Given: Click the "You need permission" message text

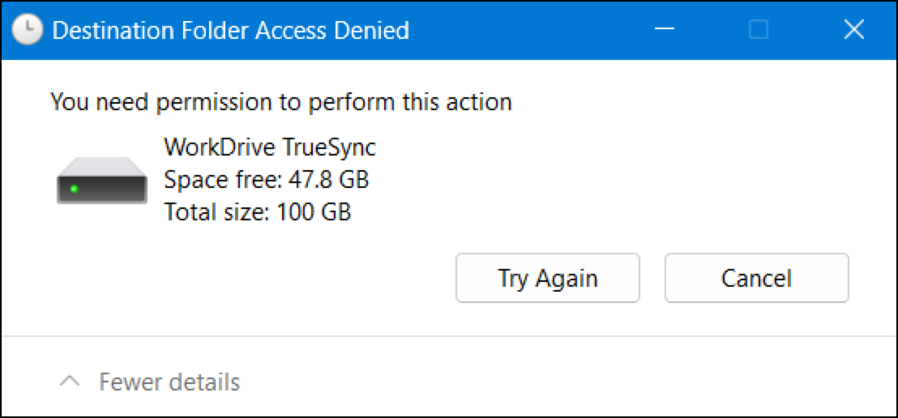Looking at the screenshot, I should tap(280, 102).
